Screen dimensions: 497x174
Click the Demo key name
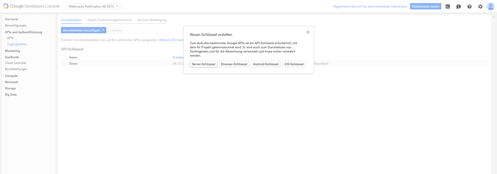point(73,64)
